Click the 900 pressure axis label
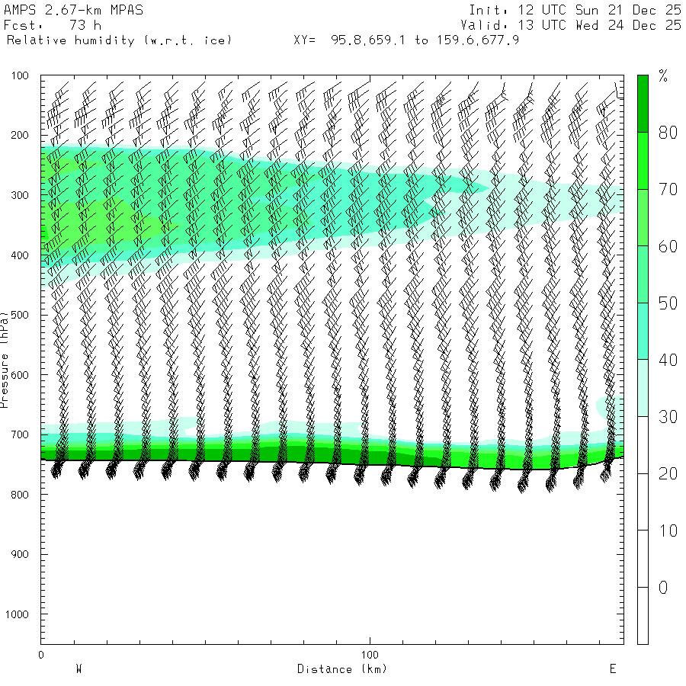This screenshot has width=686, height=686. pos(20,554)
